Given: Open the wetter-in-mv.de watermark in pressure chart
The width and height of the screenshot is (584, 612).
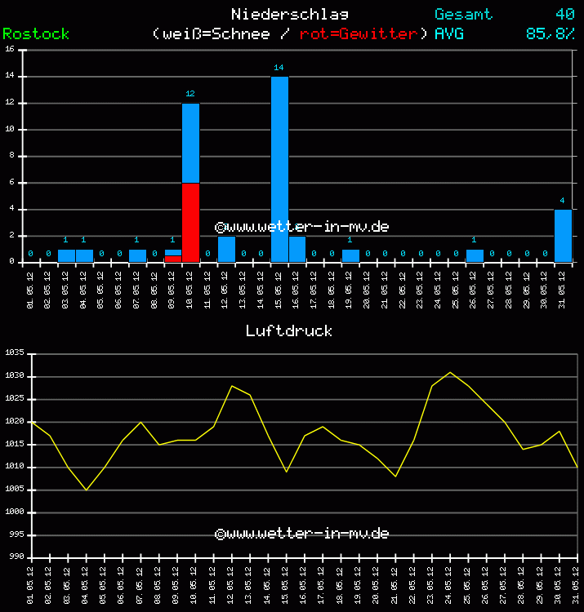Looking at the screenshot, I should 301,534.
